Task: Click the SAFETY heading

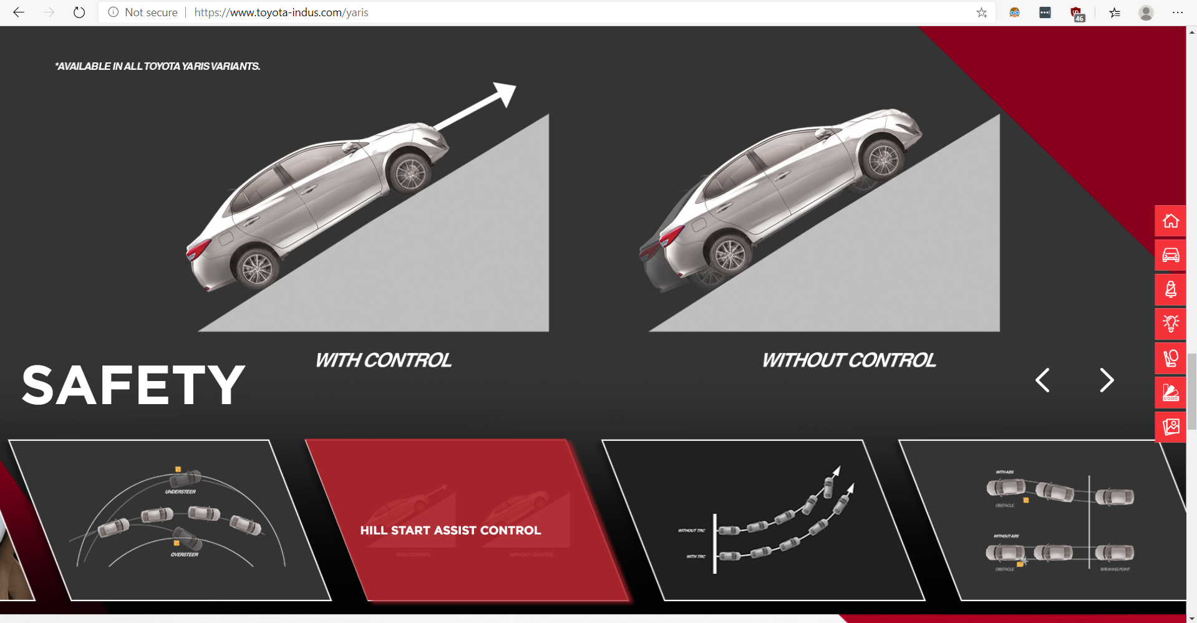Action: (133, 385)
